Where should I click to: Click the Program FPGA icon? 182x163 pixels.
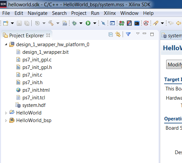click(x=122, y=23)
